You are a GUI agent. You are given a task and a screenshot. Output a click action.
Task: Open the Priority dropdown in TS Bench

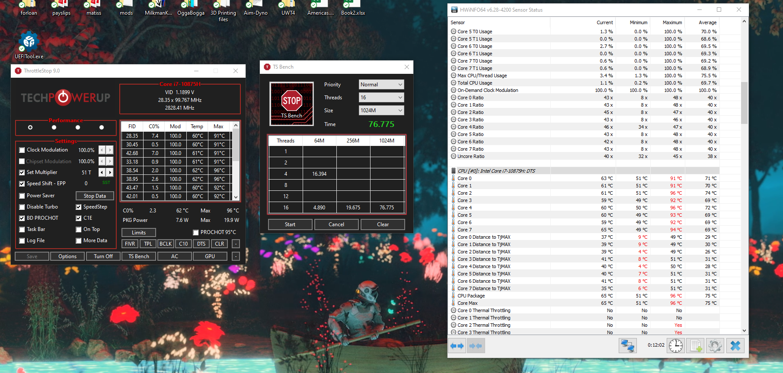[x=381, y=85]
